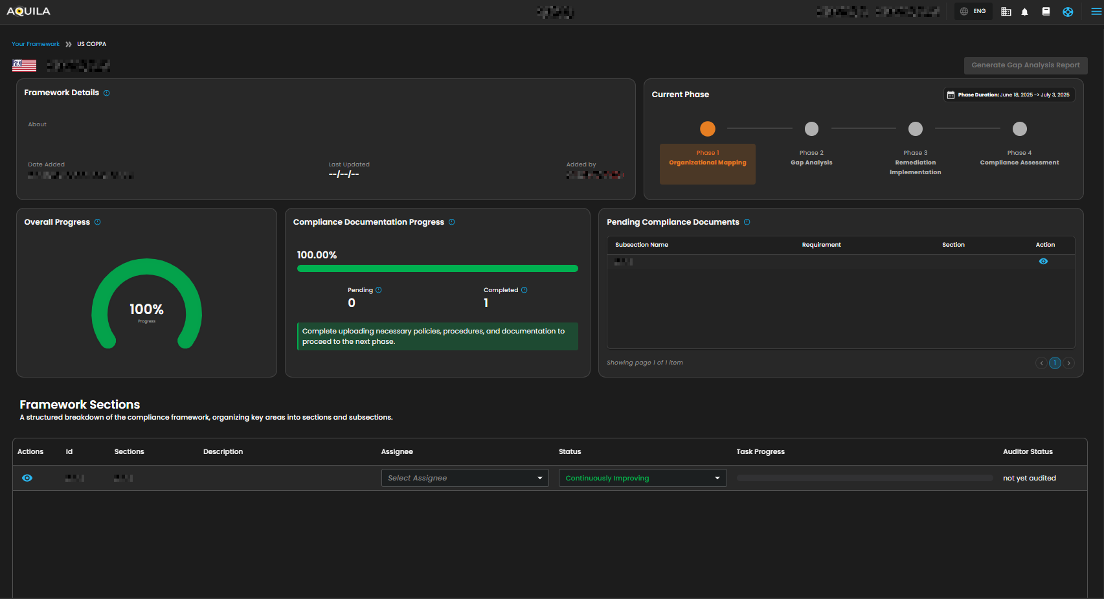Open the documentation book icon
The width and height of the screenshot is (1104, 599).
click(1046, 12)
